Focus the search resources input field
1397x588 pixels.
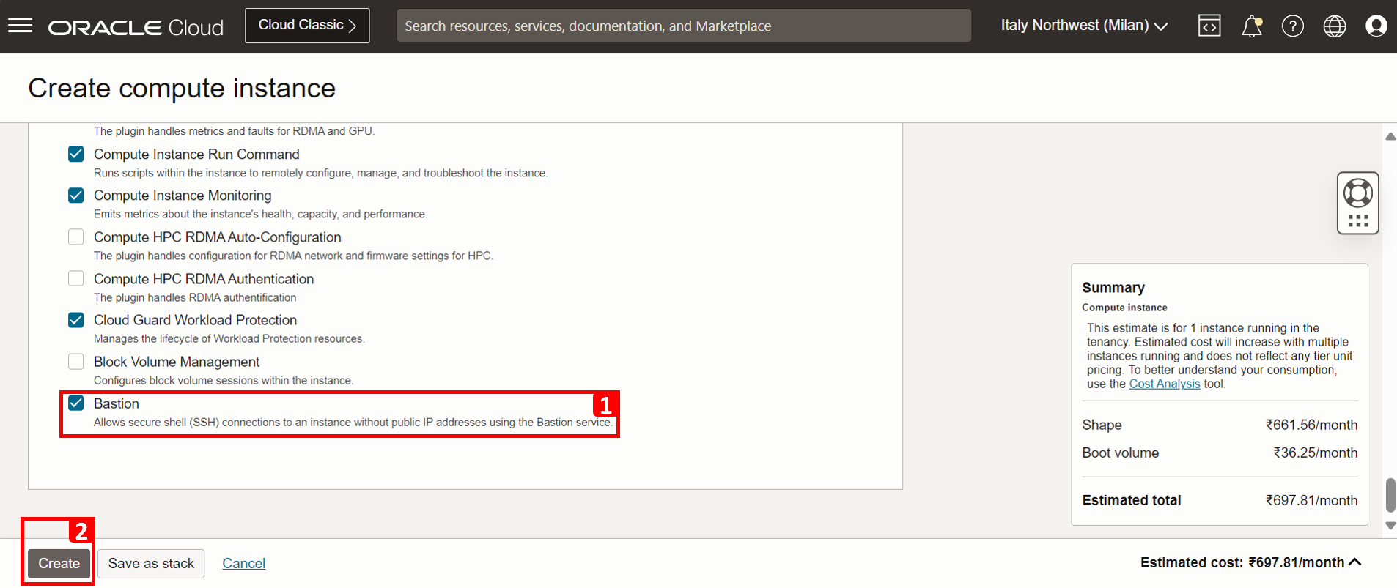pos(684,26)
